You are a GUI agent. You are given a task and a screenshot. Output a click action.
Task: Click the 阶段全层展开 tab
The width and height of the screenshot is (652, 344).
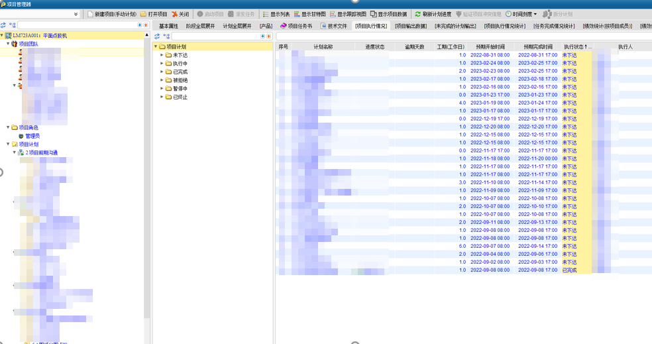(200, 26)
